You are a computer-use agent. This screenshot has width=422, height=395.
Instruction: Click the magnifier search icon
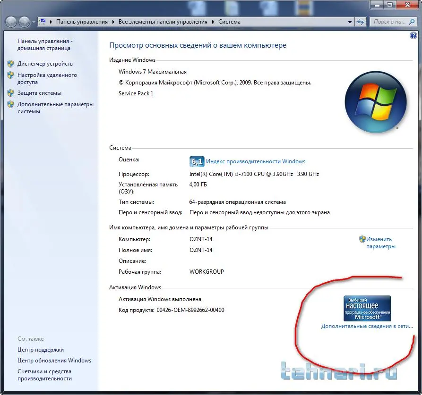(412, 22)
